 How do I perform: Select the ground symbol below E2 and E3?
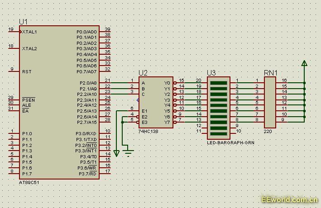[129, 153]
